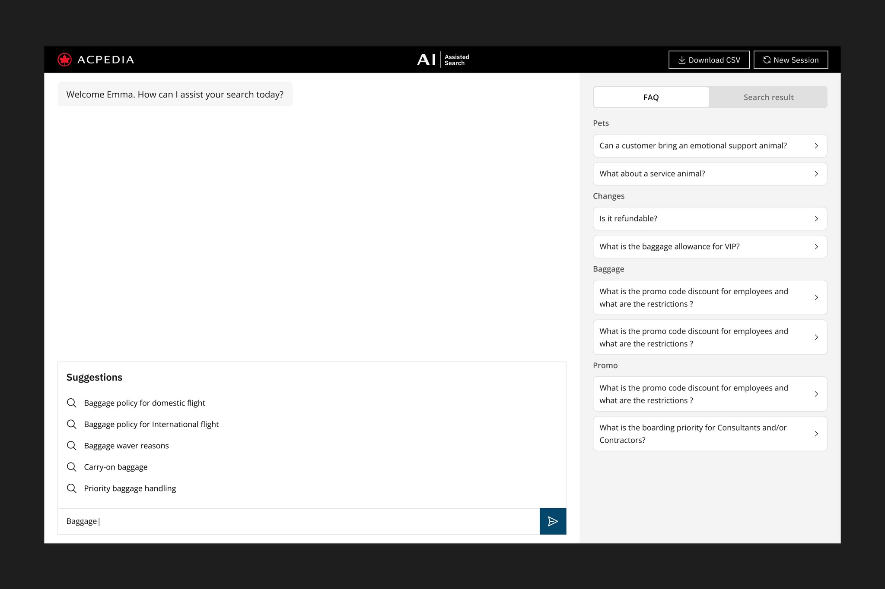Viewport: 885px width, 589px height.
Task: Click search icon beside Baggage waver reasons
Action: tap(72, 446)
